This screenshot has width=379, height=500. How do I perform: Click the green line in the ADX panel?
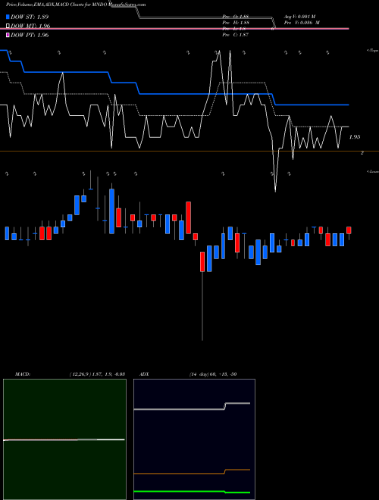pos(192,492)
